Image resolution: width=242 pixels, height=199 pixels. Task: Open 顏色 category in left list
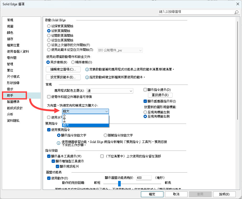point(10,33)
